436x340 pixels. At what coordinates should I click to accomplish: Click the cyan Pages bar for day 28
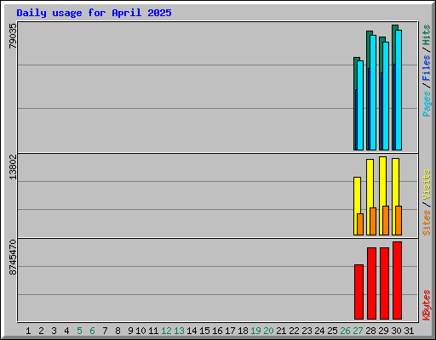tap(373, 93)
